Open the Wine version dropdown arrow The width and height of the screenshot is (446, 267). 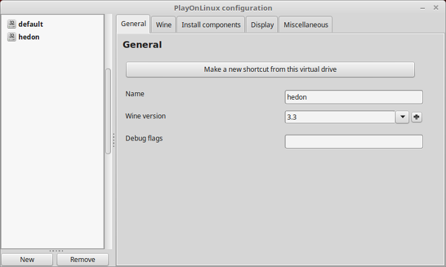[x=402, y=117]
